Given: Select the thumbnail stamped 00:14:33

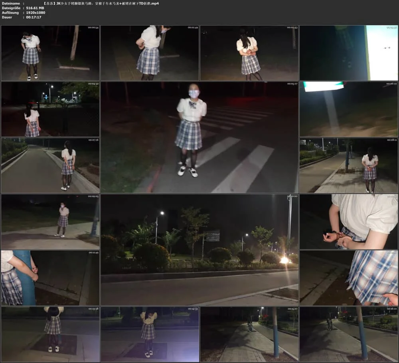Looking at the screenshot, I should click(x=150, y=334).
